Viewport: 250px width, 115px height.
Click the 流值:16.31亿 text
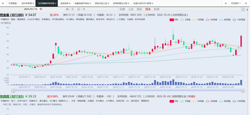[85, 15]
